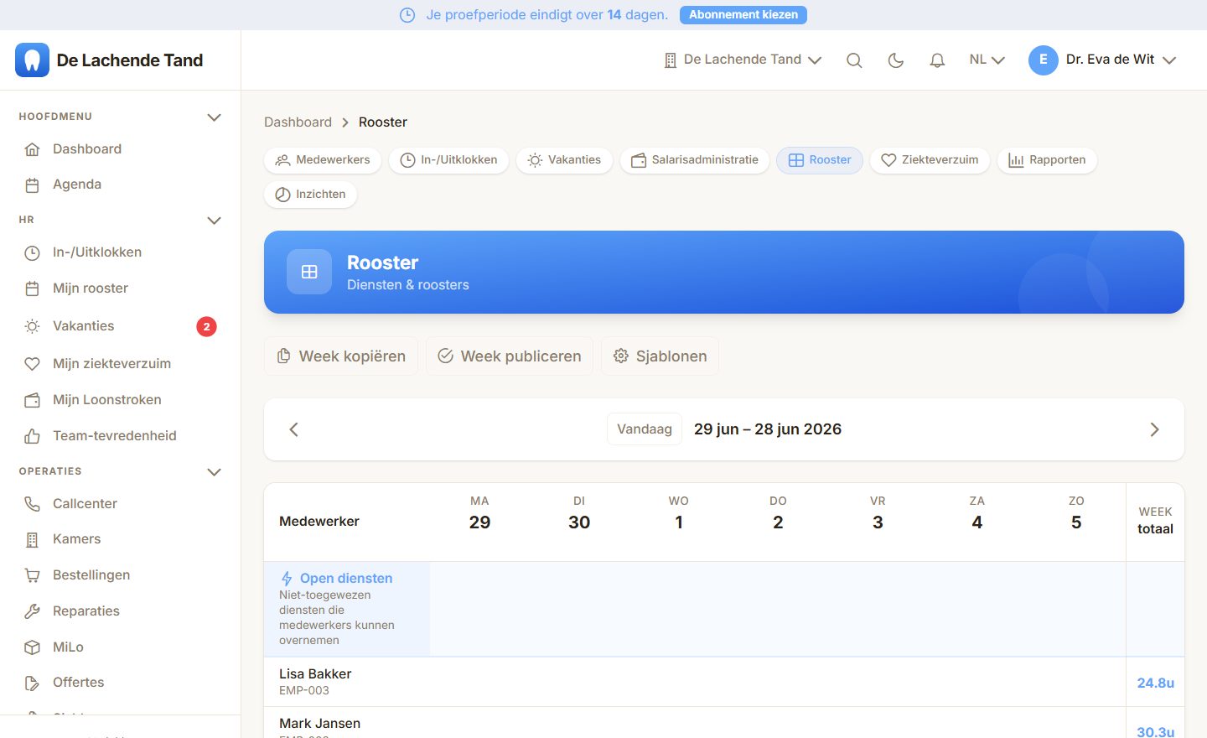The width and height of the screenshot is (1207, 738).
Task: Switch to the Ziekteverzuim tab
Action: pyautogui.click(x=930, y=160)
